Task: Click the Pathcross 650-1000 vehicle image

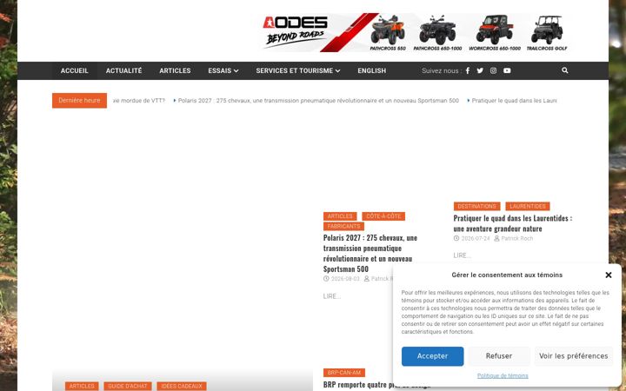Action: [437, 30]
